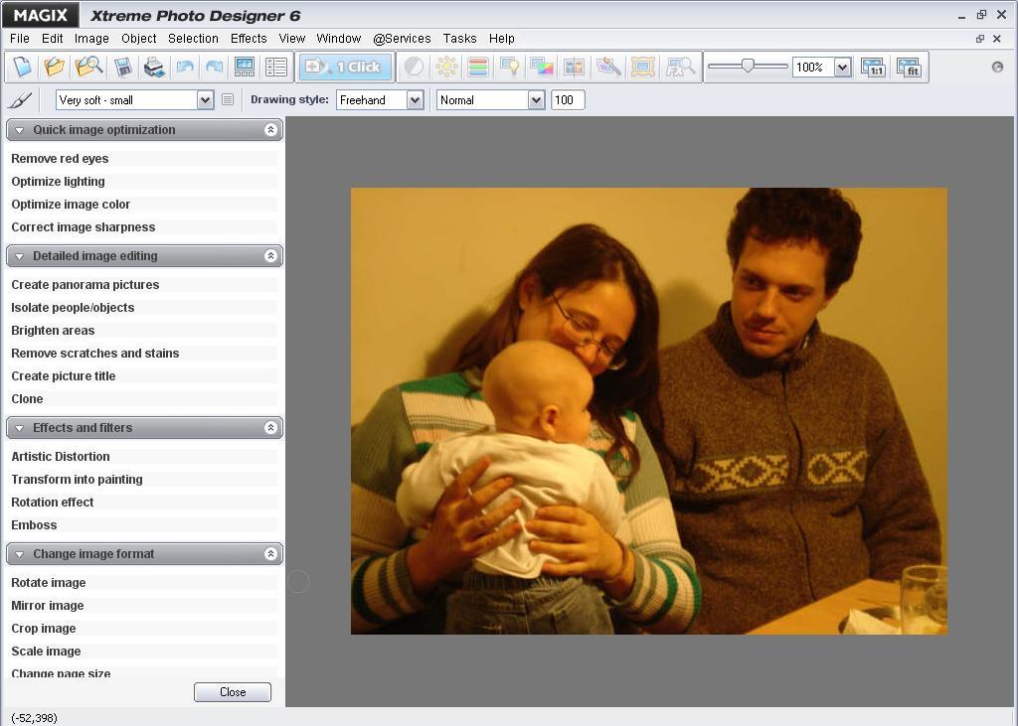
Task: Open a file with the folder icon
Action: point(55,67)
